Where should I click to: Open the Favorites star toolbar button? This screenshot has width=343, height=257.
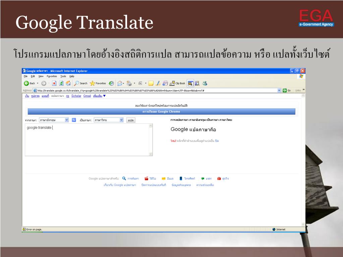(x=98, y=83)
